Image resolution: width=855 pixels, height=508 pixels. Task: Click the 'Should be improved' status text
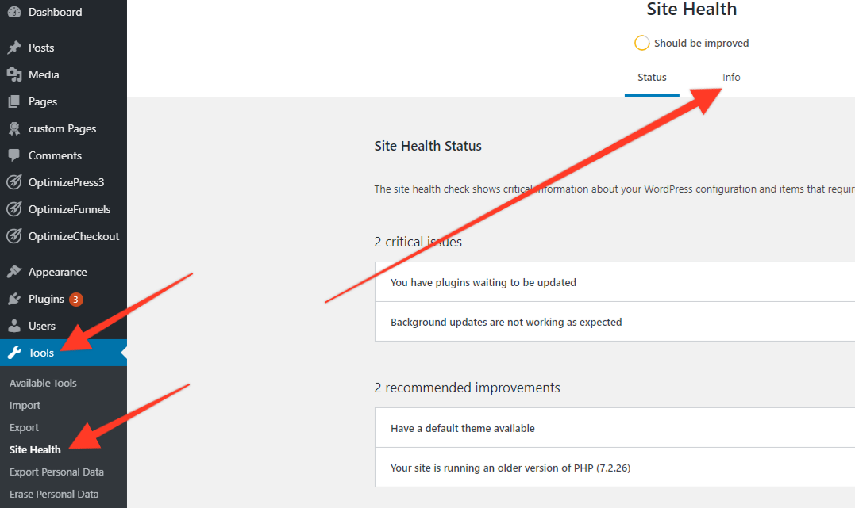click(x=701, y=43)
